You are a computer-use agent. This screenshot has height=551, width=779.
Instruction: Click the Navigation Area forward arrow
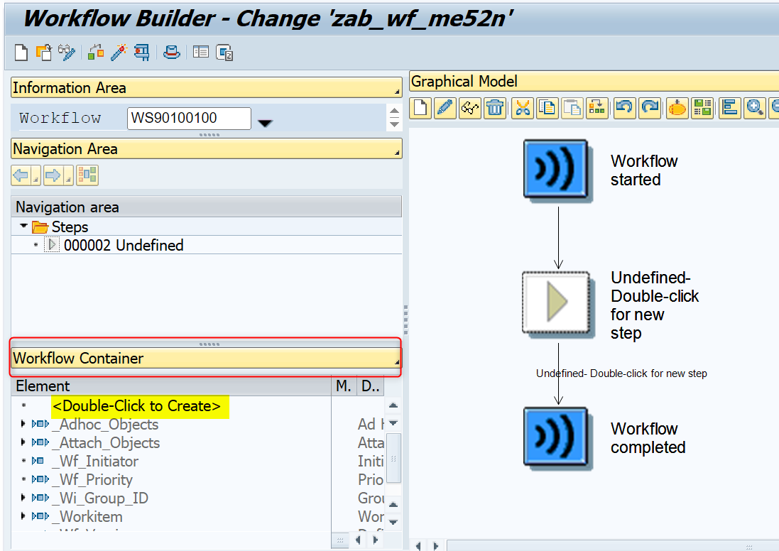[54, 175]
